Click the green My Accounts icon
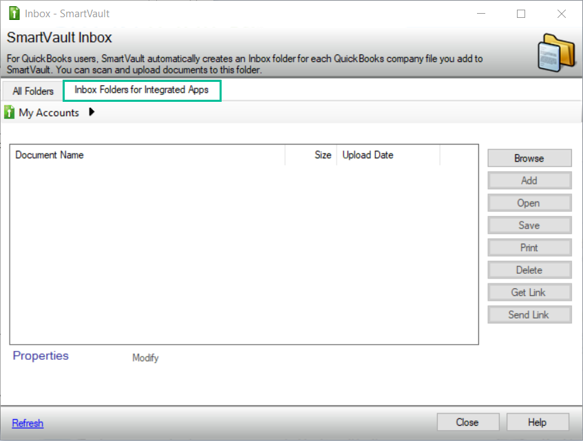Viewport: 583px width, 441px height. 10,112
